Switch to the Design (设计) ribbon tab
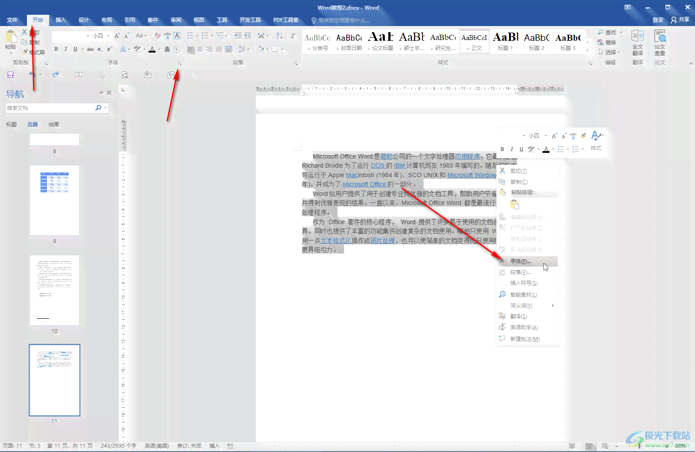This screenshot has width=695, height=452. pyautogui.click(x=83, y=20)
